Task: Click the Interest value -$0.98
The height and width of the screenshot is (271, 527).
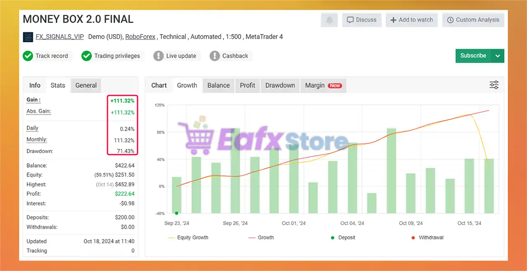Action: [126, 203]
